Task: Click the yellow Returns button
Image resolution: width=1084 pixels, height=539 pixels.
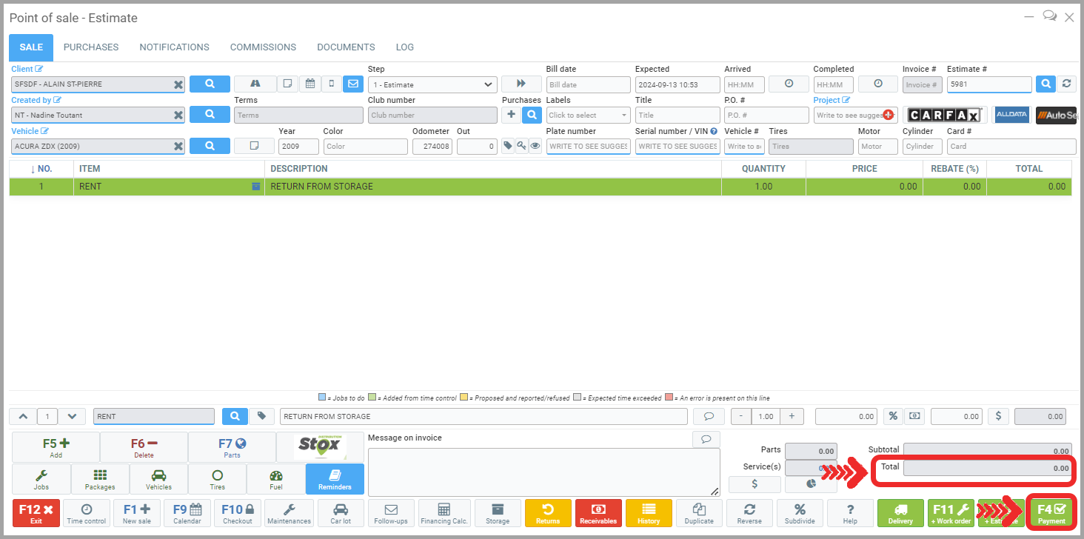Action: [x=548, y=512]
